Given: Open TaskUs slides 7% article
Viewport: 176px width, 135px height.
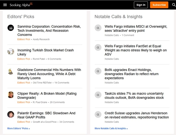Looking at the screenshot, I should click(x=134, y=96).
